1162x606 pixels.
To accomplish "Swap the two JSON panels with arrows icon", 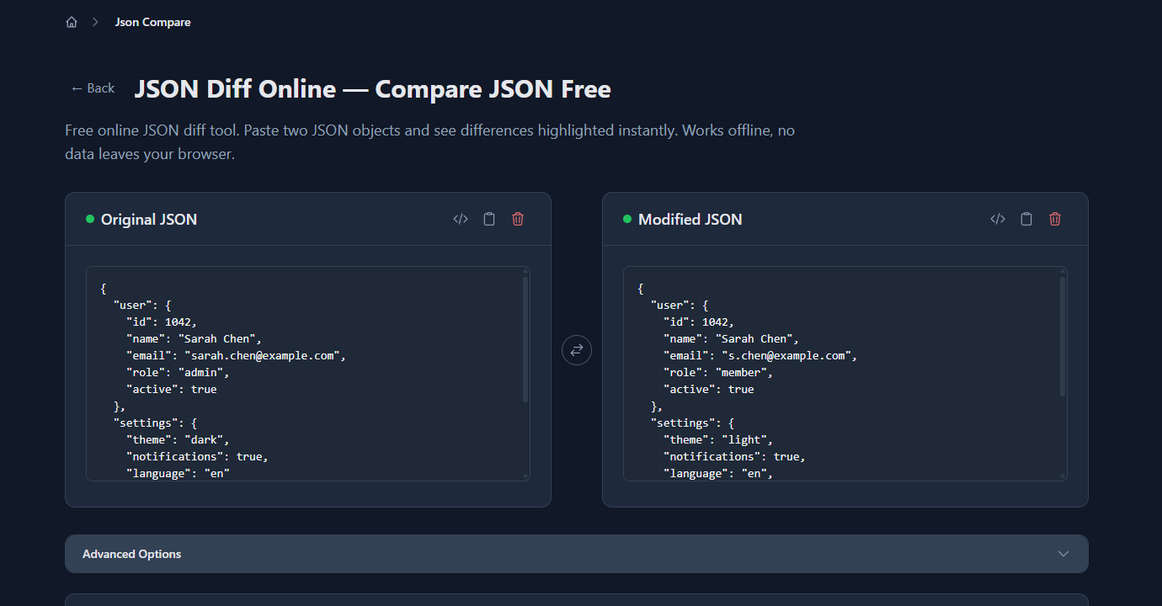I will point(576,349).
